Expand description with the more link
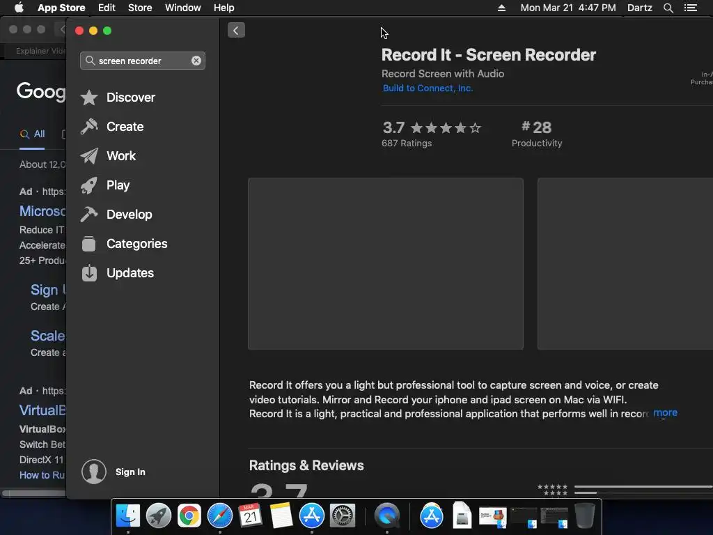This screenshot has width=713, height=535. point(665,412)
